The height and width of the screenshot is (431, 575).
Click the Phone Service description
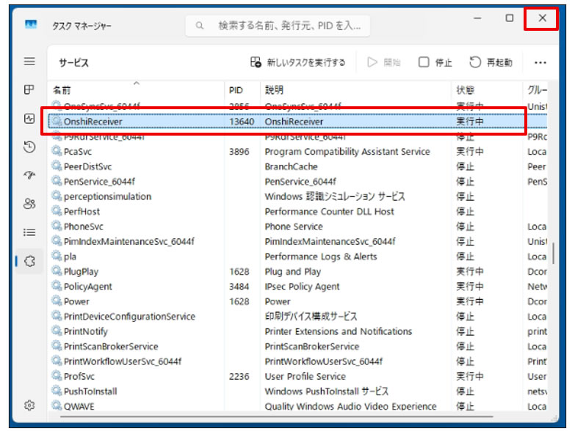pyautogui.click(x=294, y=226)
